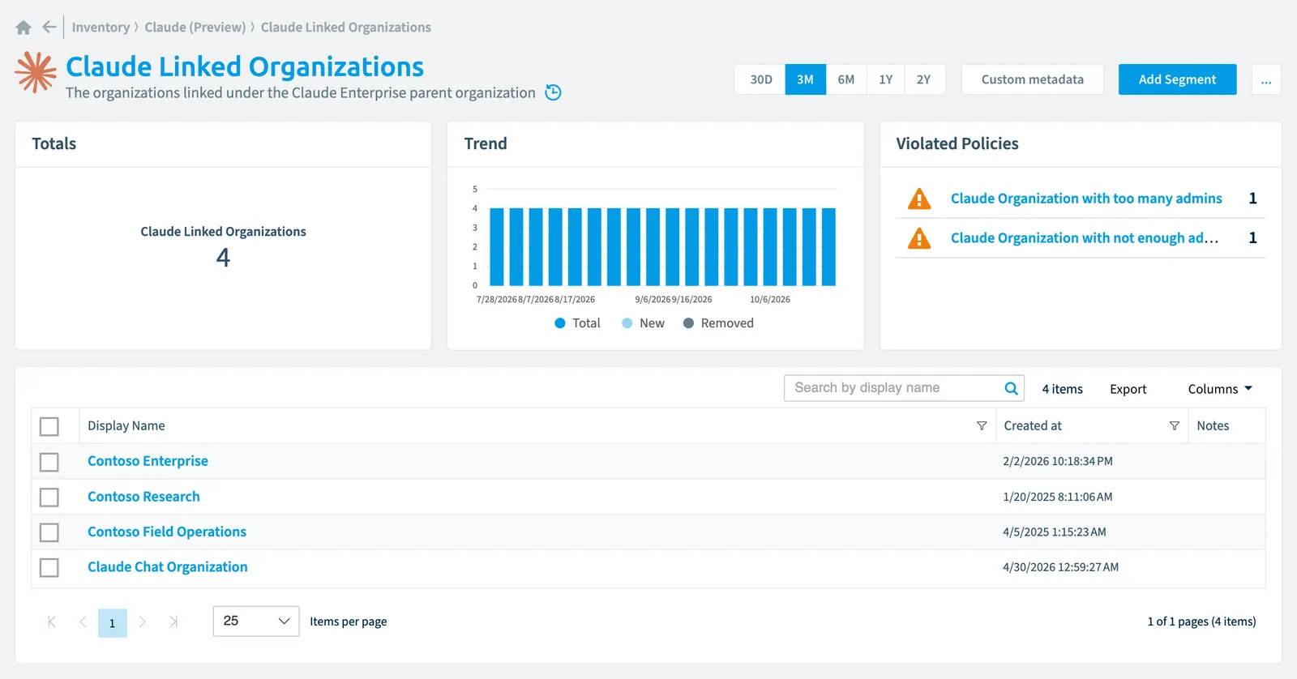Go to first page arrow
This screenshot has height=679, width=1297.
point(52,621)
